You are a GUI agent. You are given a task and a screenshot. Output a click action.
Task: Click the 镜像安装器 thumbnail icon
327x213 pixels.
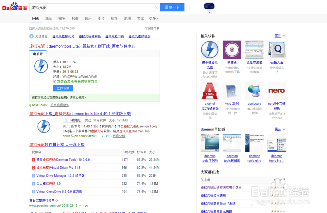pyautogui.click(x=254, y=50)
